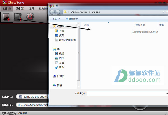The width and height of the screenshot is (168, 115).
Task: Click the format icon in 输出格式 box
Action: click(x=20, y=97)
